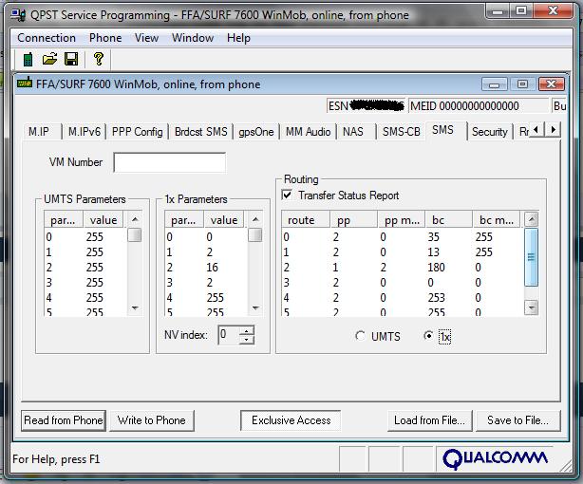Open the View menu
The height and width of the screenshot is (484, 583).
tap(146, 38)
